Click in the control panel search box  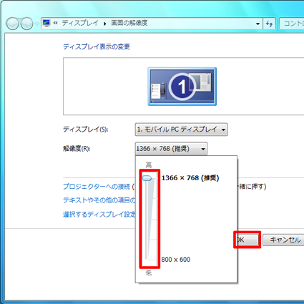click(291, 24)
